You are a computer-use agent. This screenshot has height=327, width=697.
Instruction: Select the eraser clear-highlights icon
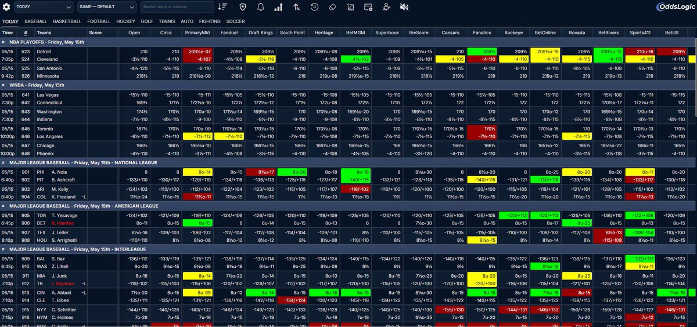332,7
